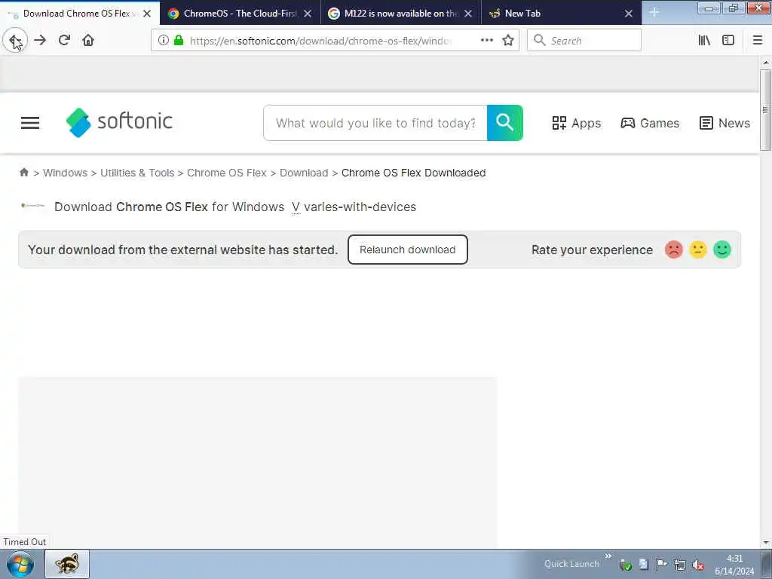Click the raccoon app taskbar button
Screen dimensions: 772x579
[67, 564]
